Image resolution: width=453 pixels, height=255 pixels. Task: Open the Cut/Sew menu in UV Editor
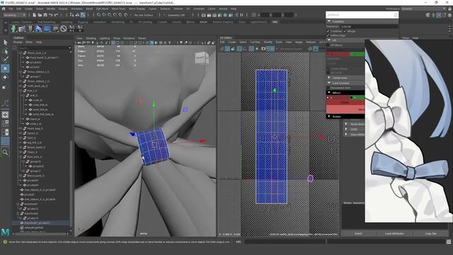[255, 42]
